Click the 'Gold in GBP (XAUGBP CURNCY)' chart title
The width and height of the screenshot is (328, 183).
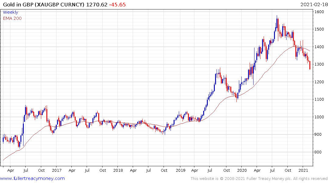point(44,4)
